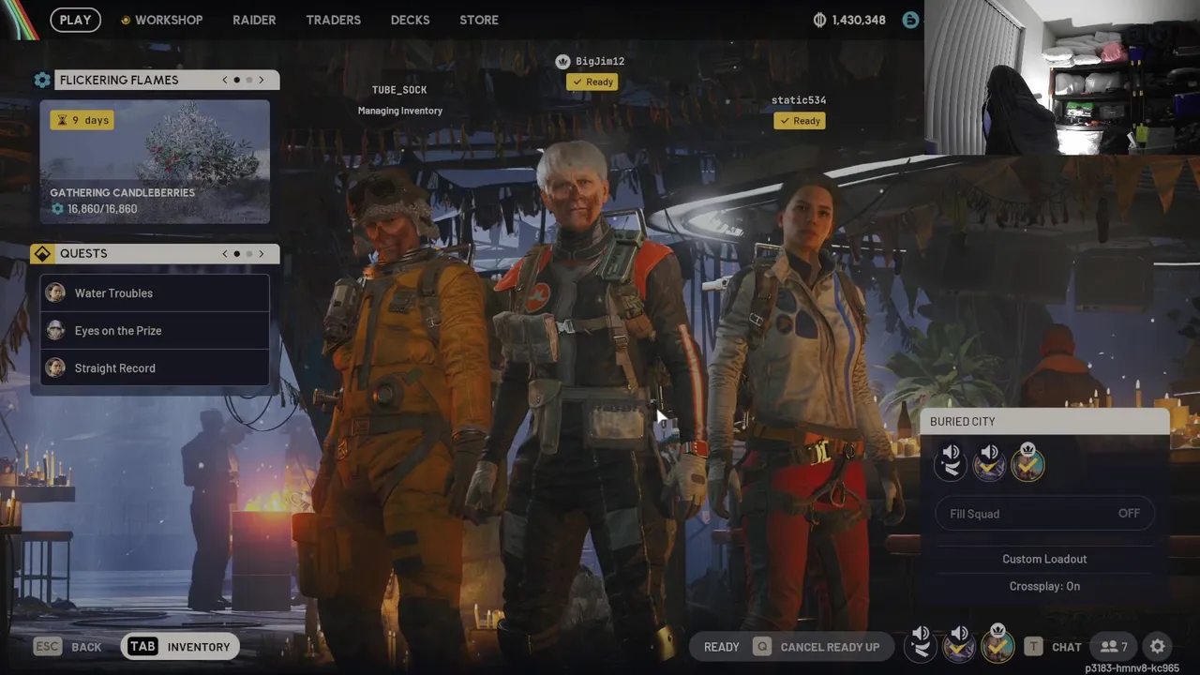
Task: Click the purple checked avatar in bottom bar
Action: coord(959,645)
